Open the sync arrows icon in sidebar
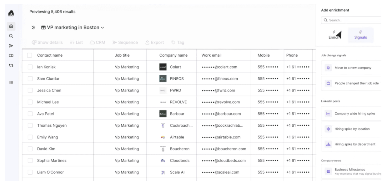This screenshot has height=188, width=392. 11,65
